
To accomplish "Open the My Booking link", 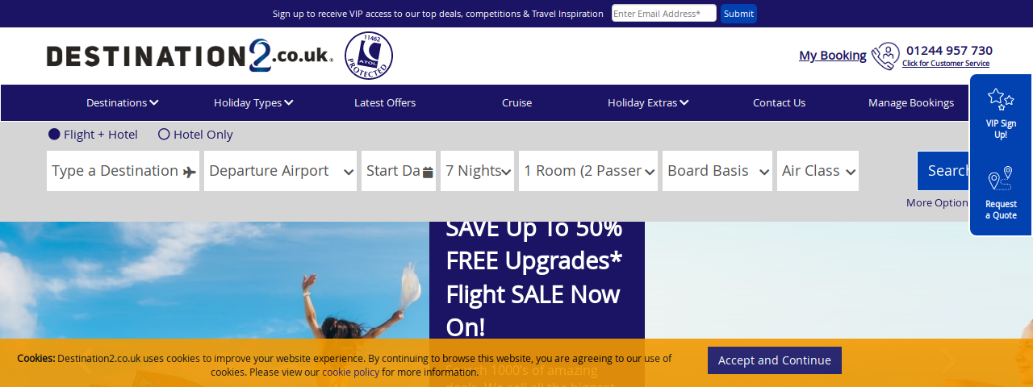I will click(833, 55).
